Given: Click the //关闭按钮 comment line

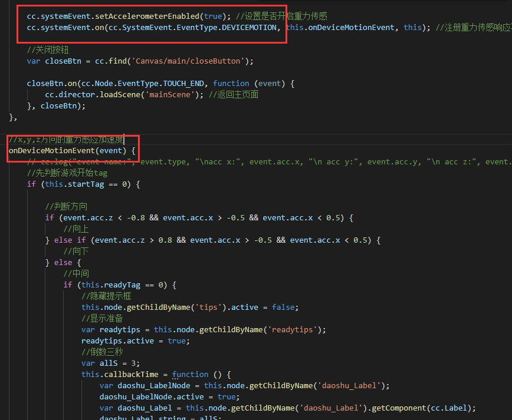Looking at the screenshot, I should click(48, 50).
